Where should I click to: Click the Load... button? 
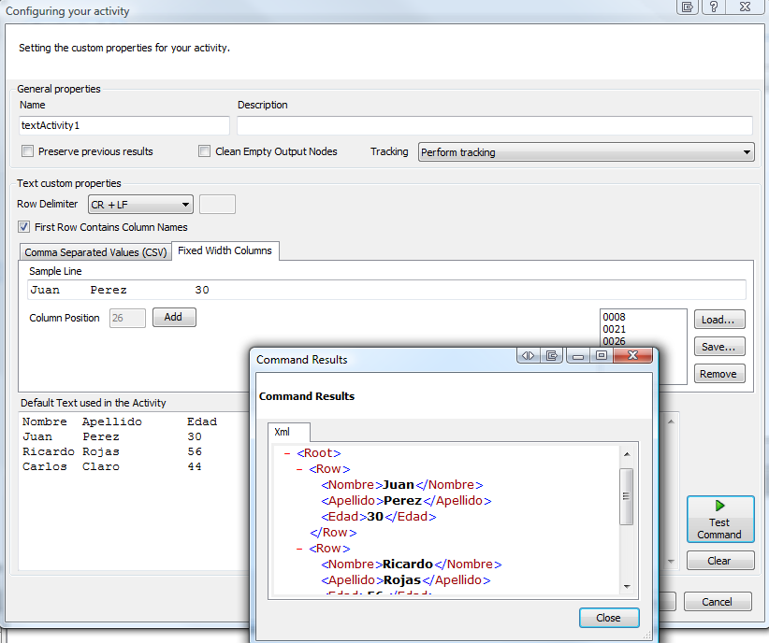pyautogui.click(x=719, y=320)
